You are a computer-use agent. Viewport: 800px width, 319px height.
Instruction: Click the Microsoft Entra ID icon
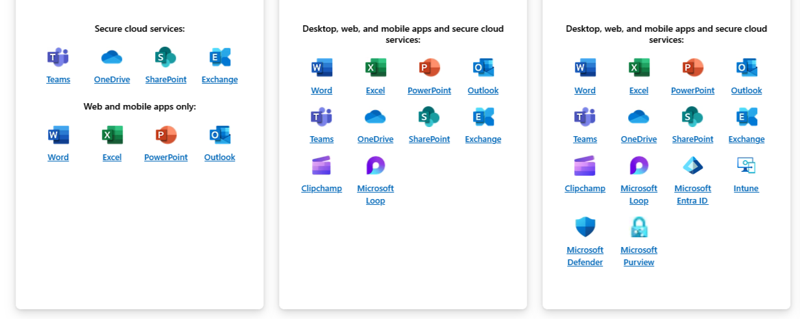(693, 165)
